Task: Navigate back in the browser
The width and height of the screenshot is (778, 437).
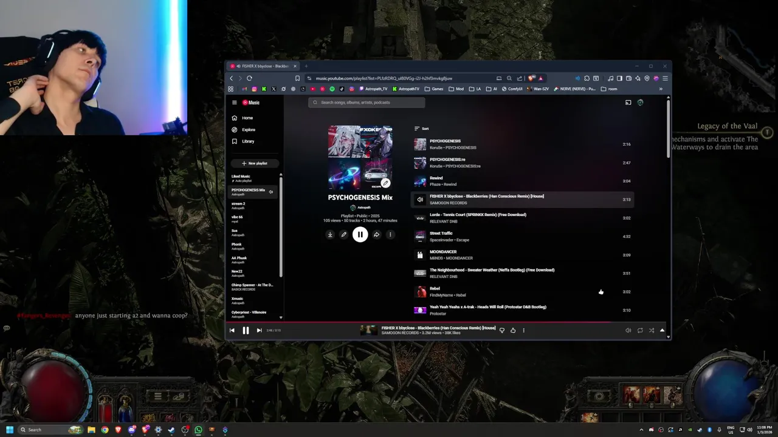Action: click(231, 78)
